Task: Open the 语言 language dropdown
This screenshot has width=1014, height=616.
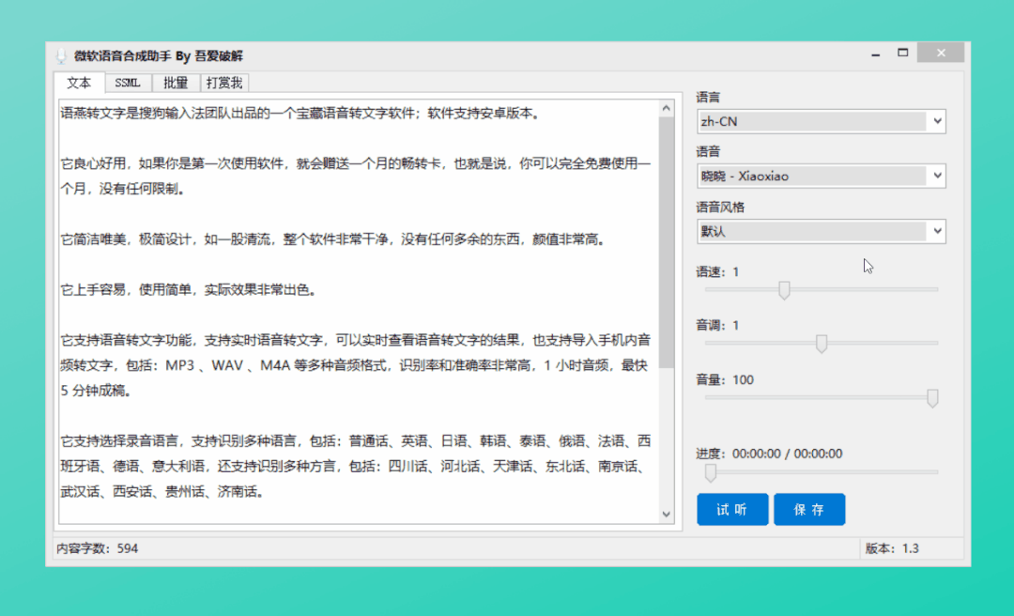Action: point(821,120)
